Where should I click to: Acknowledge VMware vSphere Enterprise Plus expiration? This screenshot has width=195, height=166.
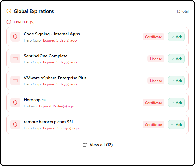[x=176, y=81]
